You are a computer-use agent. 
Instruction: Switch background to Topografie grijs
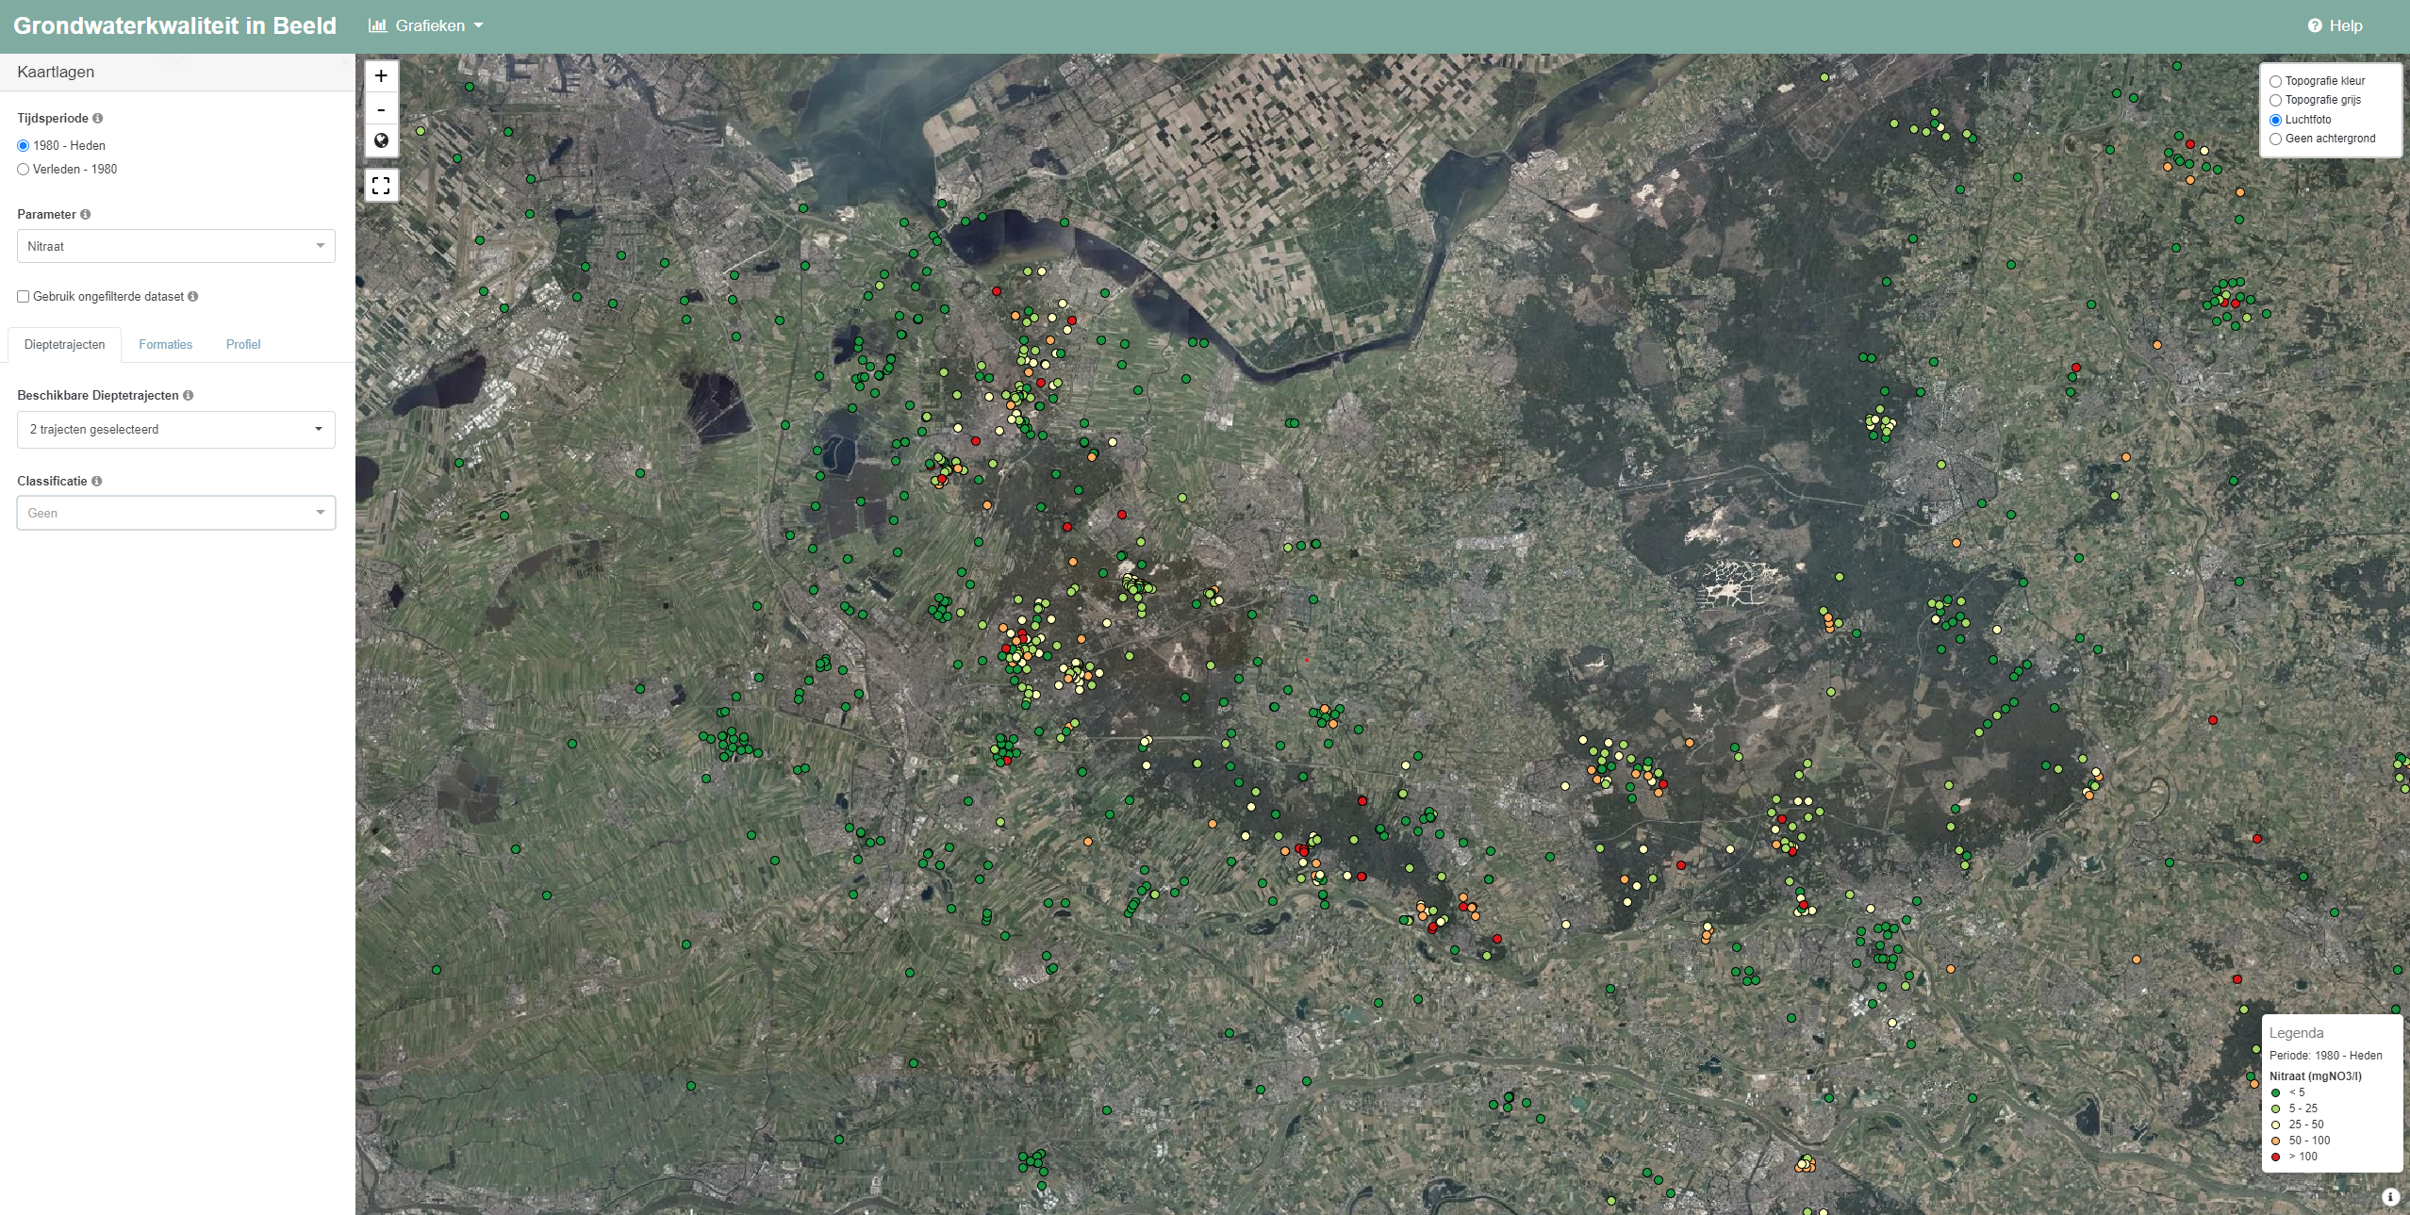tap(2275, 101)
